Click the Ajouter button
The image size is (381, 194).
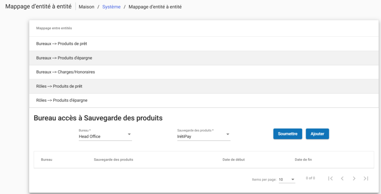click(x=317, y=134)
